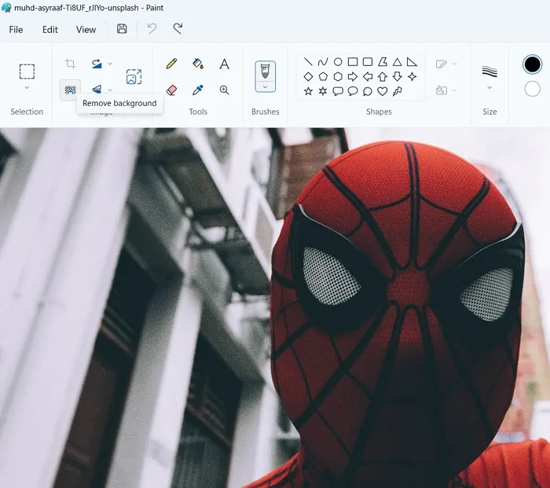This screenshot has height=488, width=550.
Task: Expand the Rotate options chevron
Action: click(x=110, y=64)
